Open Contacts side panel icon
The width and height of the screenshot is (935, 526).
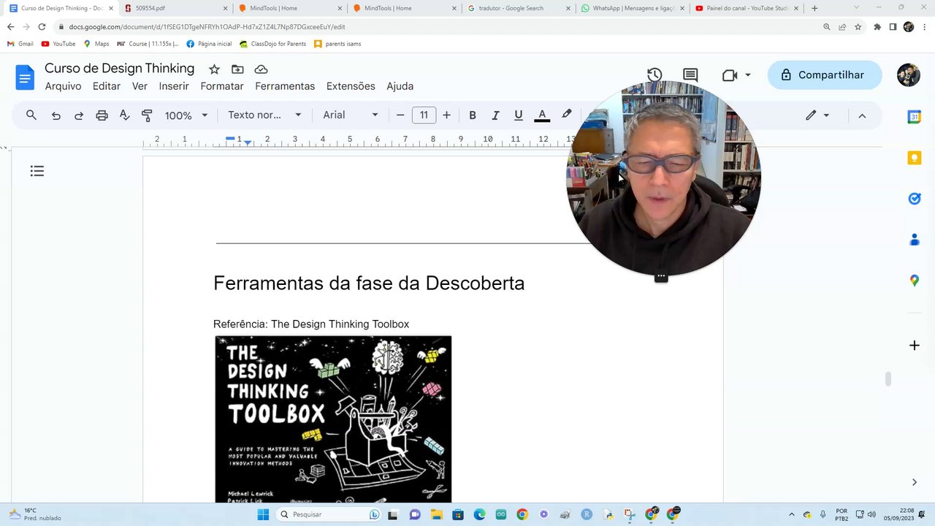click(915, 240)
